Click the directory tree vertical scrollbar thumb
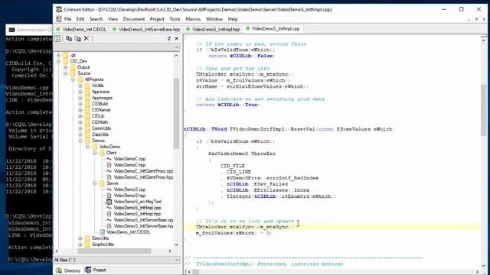This screenshot has width=490, height=275. (176, 114)
